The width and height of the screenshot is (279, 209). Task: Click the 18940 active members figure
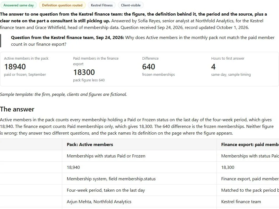click(15, 67)
